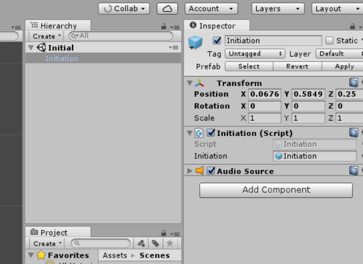The width and height of the screenshot is (363, 264).
Task: Edit the Position Y field
Action: pyautogui.click(x=308, y=94)
